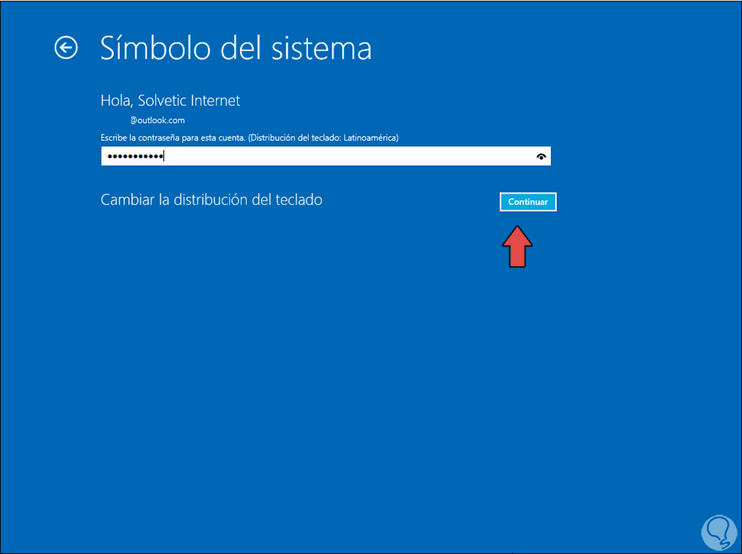The image size is (742, 554).
Task: Click the word teclado in the layout link
Action: (299, 200)
